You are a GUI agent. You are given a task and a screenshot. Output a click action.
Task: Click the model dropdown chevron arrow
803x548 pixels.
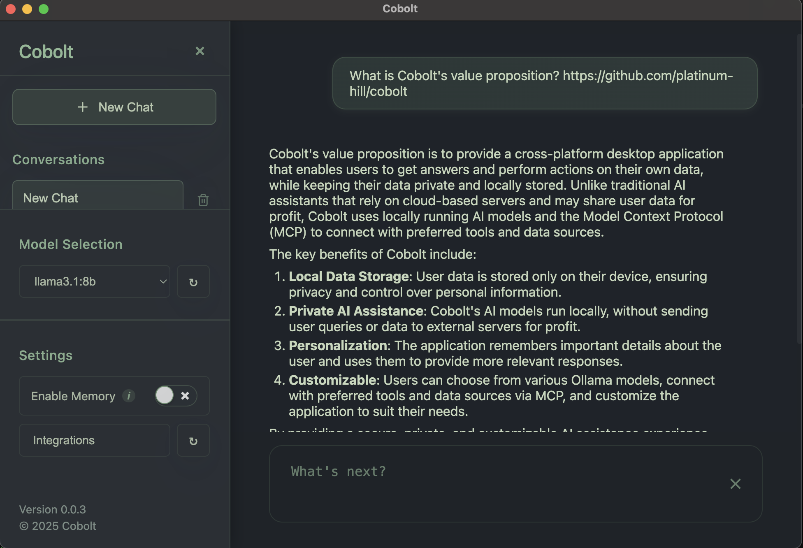(163, 282)
